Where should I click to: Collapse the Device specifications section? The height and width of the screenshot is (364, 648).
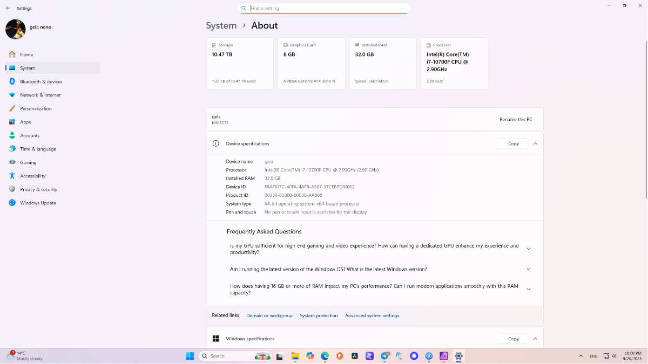pos(535,143)
